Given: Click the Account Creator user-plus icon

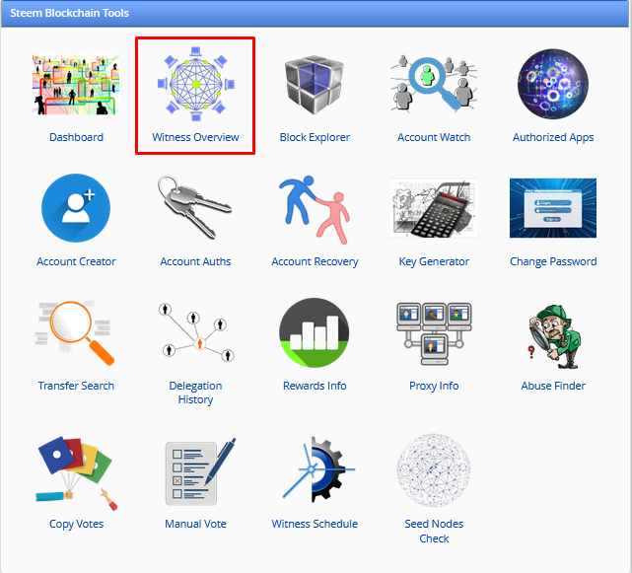Looking at the screenshot, I should point(76,208).
